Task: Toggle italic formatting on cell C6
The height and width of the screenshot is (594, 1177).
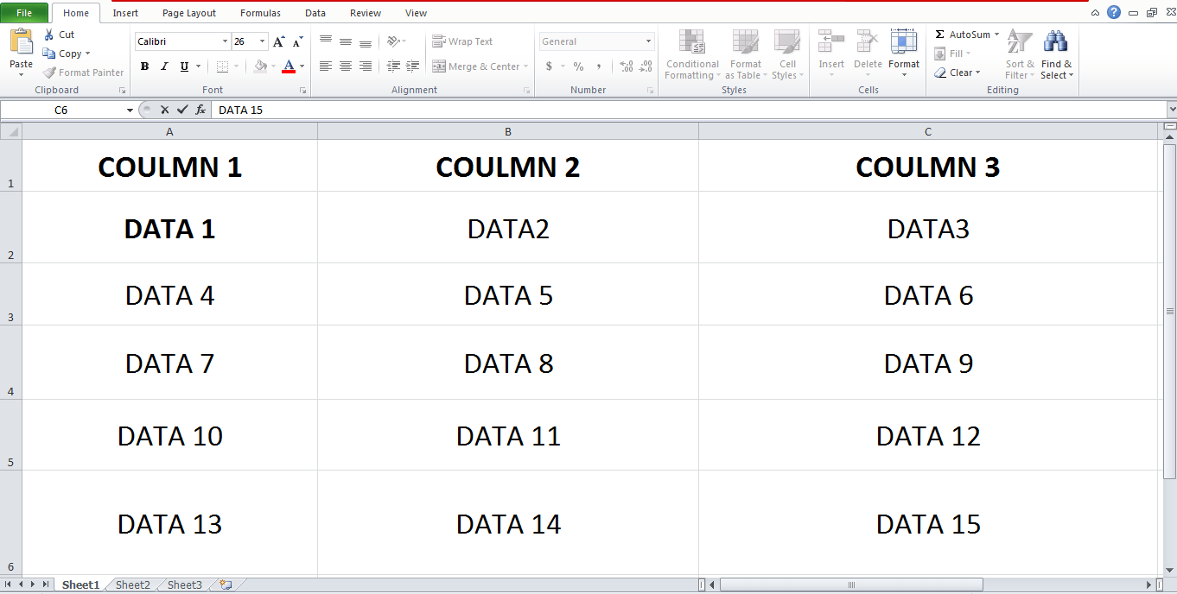Action: tap(162, 66)
